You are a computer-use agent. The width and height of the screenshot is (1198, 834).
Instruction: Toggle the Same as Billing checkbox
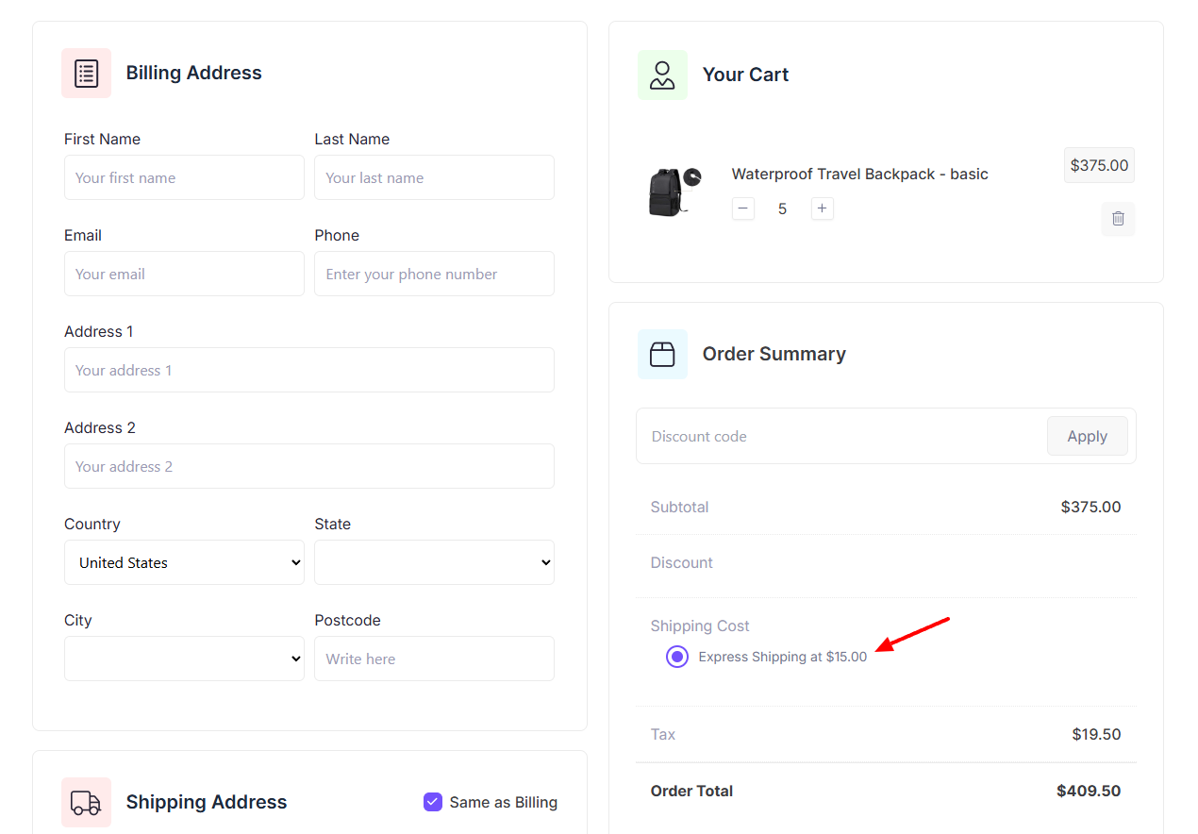pyautogui.click(x=433, y=802)
